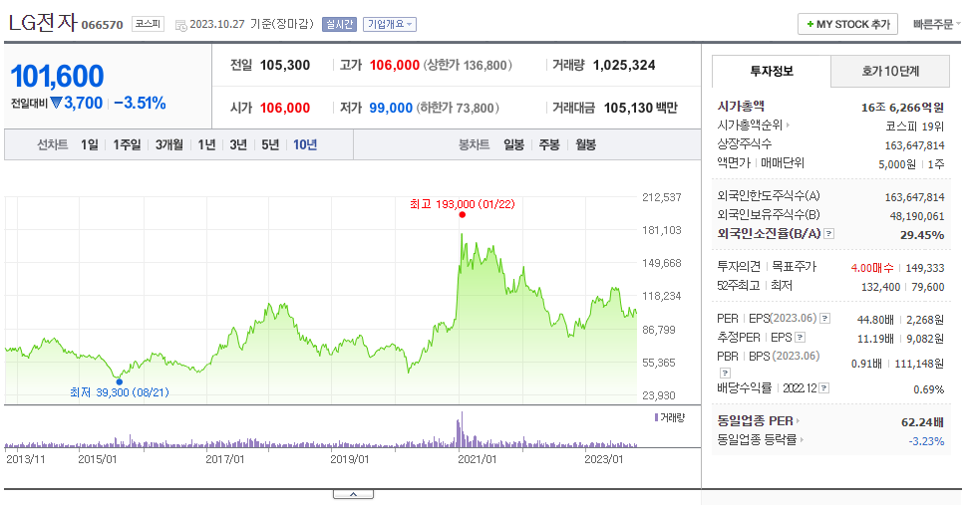
Task: Click the calendar icon beside 2023.10.27 date
Action: [180, 25]
